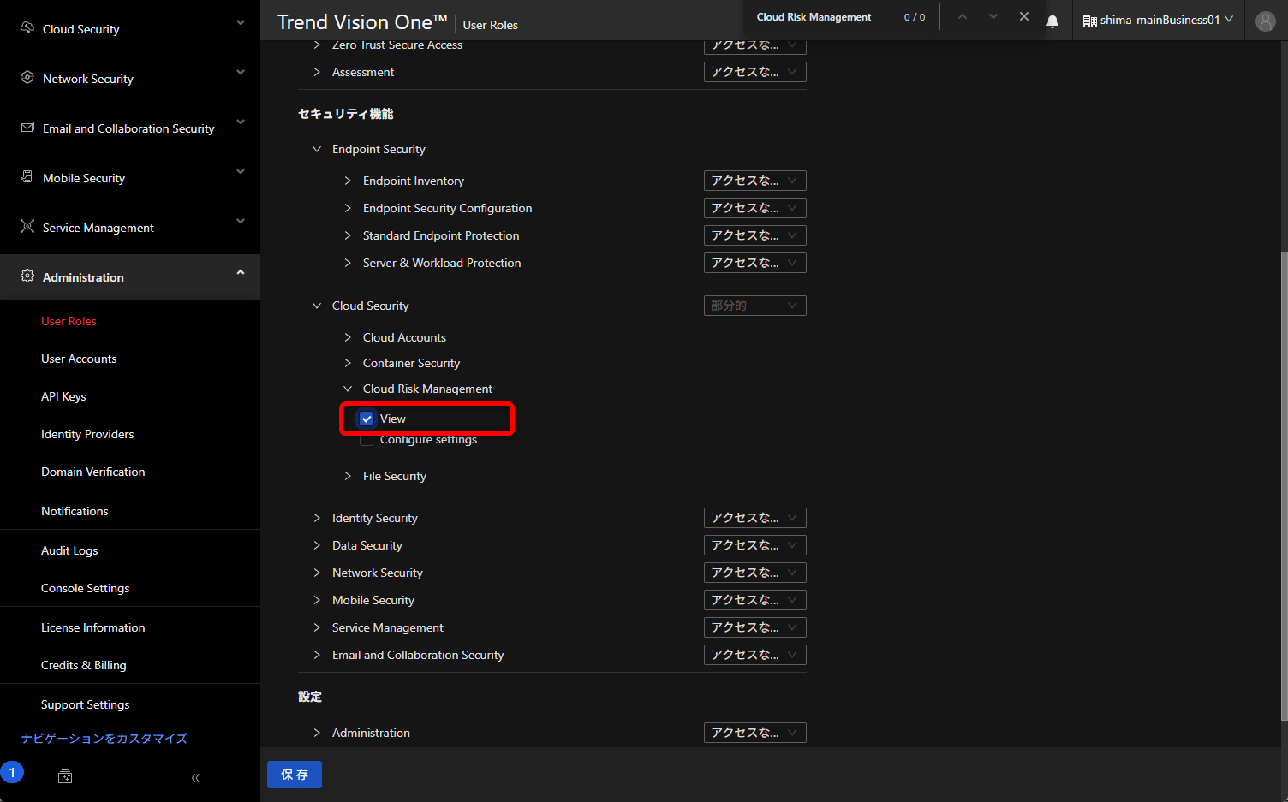Go to next search match arrow

[x=993, y=17]
